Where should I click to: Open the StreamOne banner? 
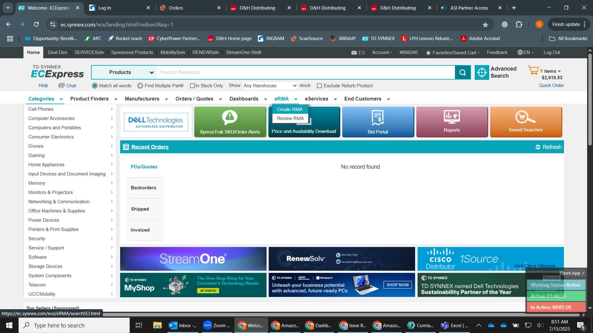click(x=193, y=259)
